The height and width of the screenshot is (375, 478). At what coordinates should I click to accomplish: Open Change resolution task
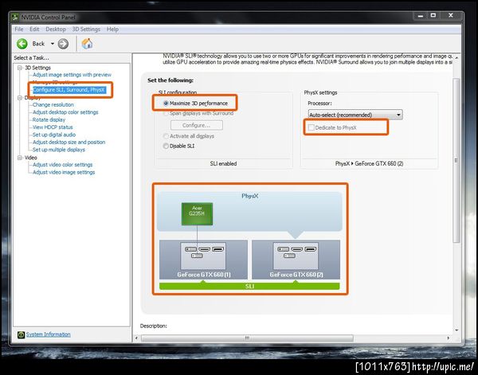pyautogui.click(x=53, y=105)
